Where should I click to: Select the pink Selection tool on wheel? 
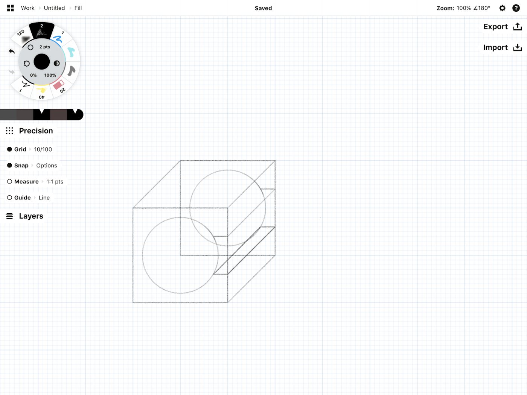pyautogui.click(x=58, y=85)
